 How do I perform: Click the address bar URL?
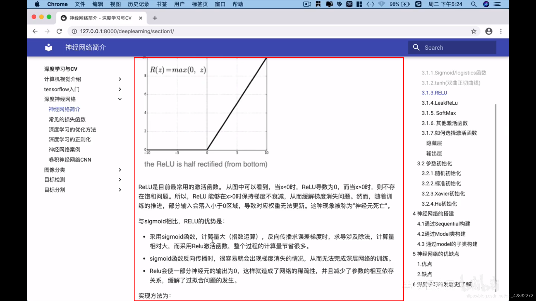(x=127, y=31)
